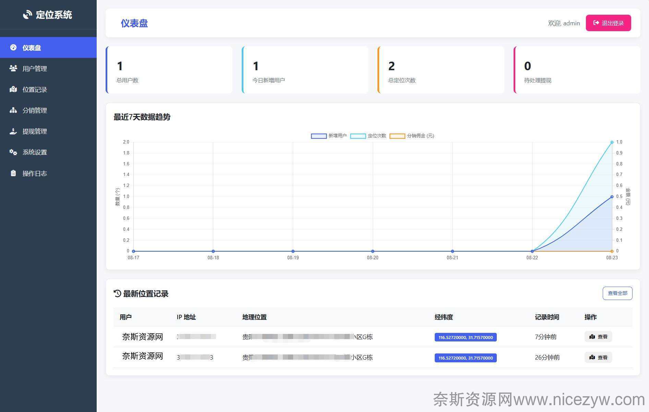The height and width of the screenshot is (412, 649).
Task: View the record from 7分钟前
Action: [x=598, y=337]
